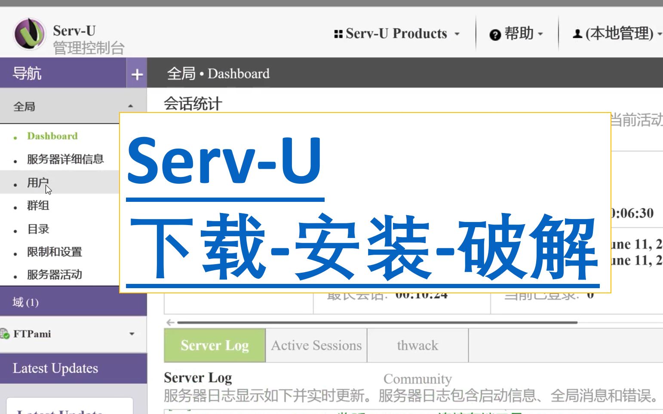Click the horizontal scrollbar under session stats
The height and width of the screenshot is (414, 663).
click(x=377, y=322)
